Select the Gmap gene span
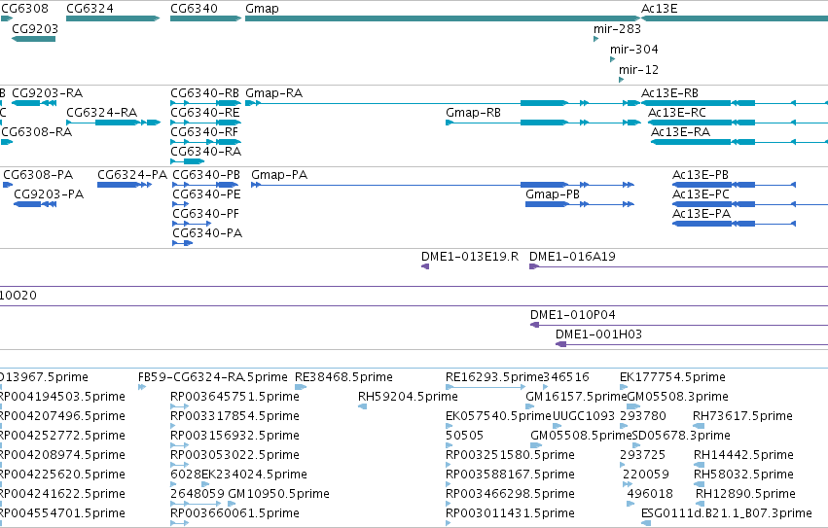 (443, 18)
